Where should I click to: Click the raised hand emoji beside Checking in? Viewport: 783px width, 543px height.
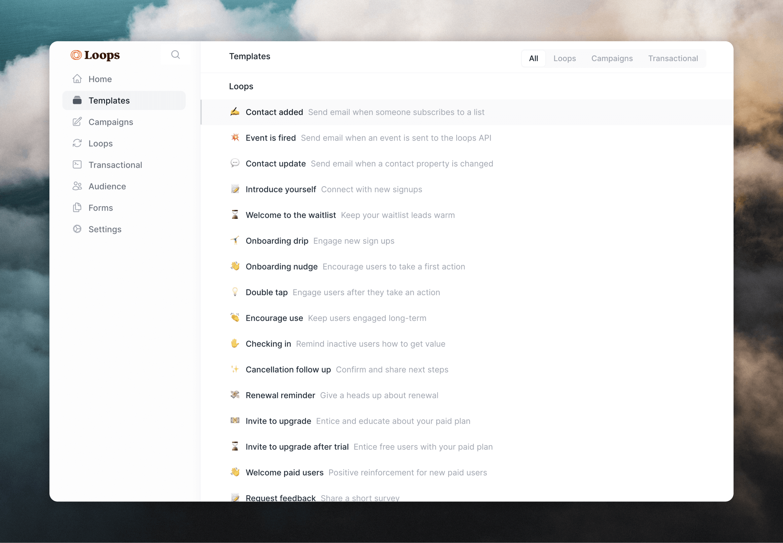235,344
